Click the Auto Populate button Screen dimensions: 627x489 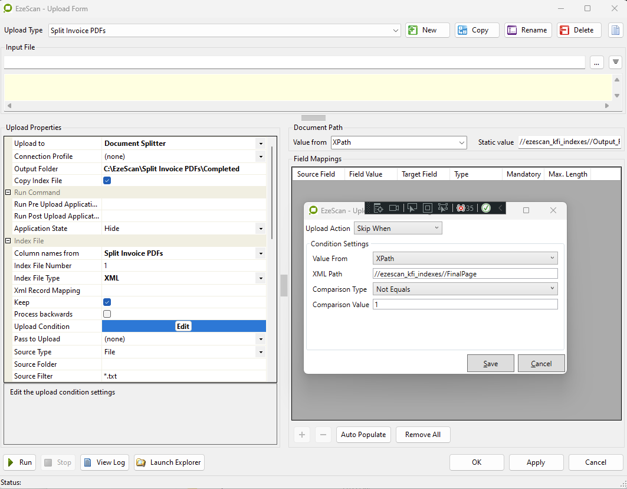(363, 435)
